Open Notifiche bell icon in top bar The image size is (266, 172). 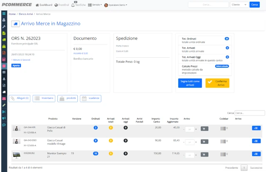73,5
